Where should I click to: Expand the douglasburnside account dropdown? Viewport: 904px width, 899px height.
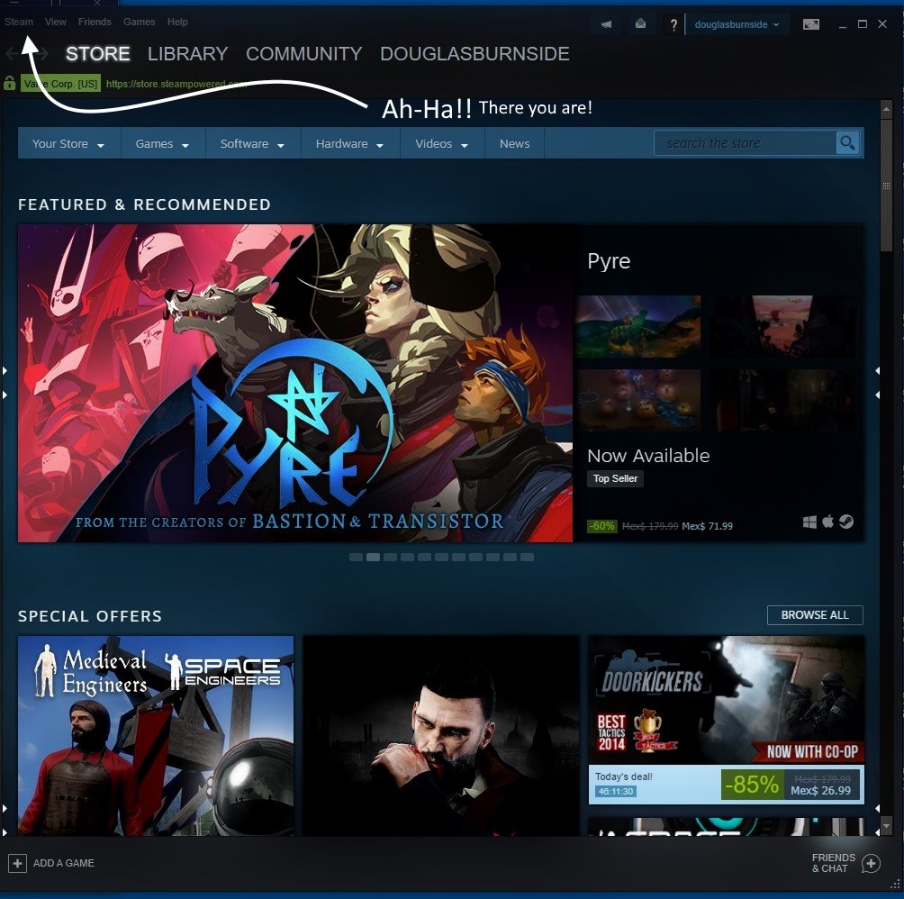[737, 25]
